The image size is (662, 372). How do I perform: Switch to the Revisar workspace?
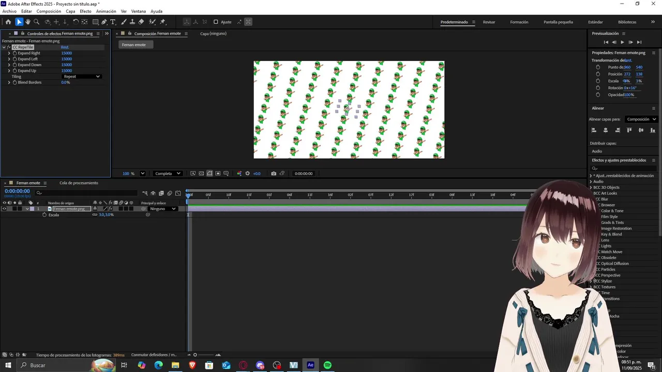(489, 22)
